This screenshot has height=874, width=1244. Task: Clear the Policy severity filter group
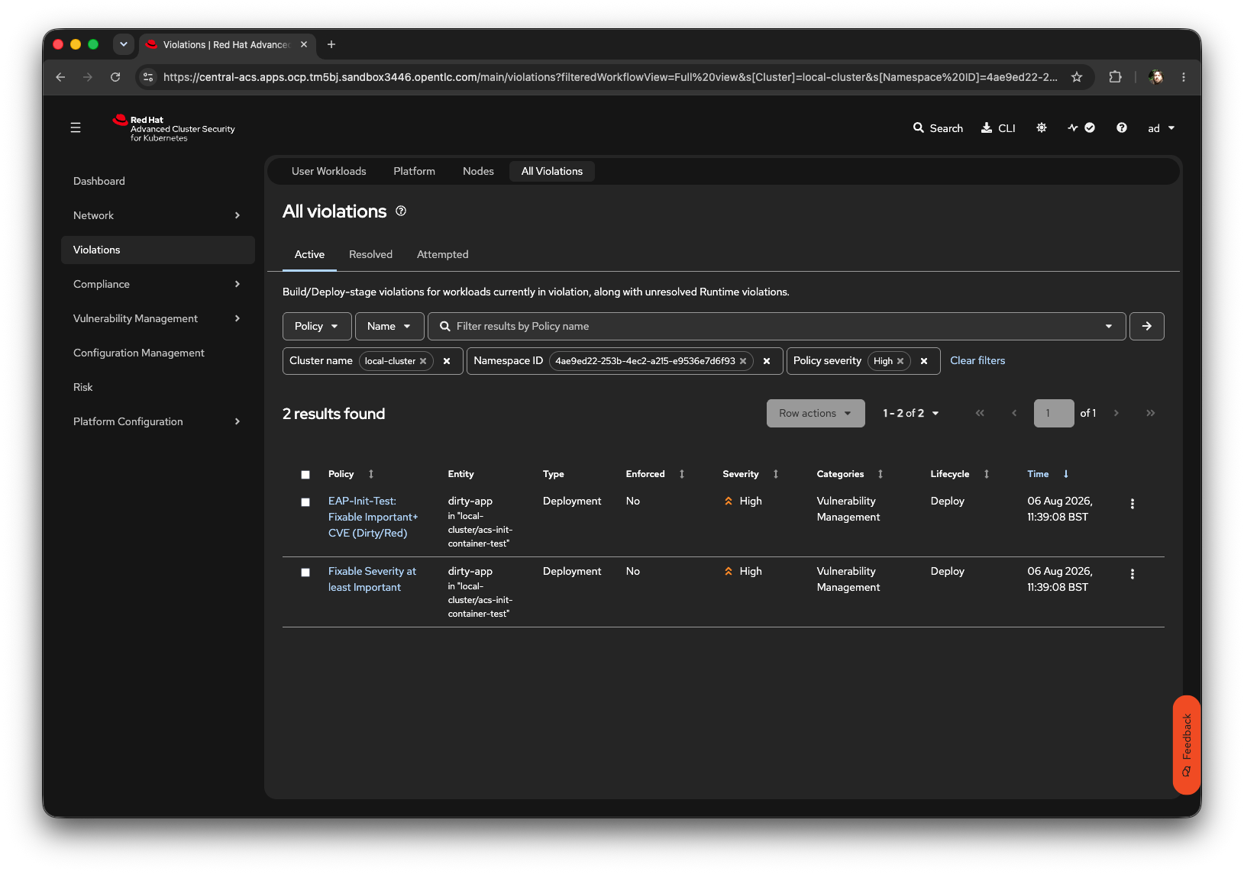[924, 361]
